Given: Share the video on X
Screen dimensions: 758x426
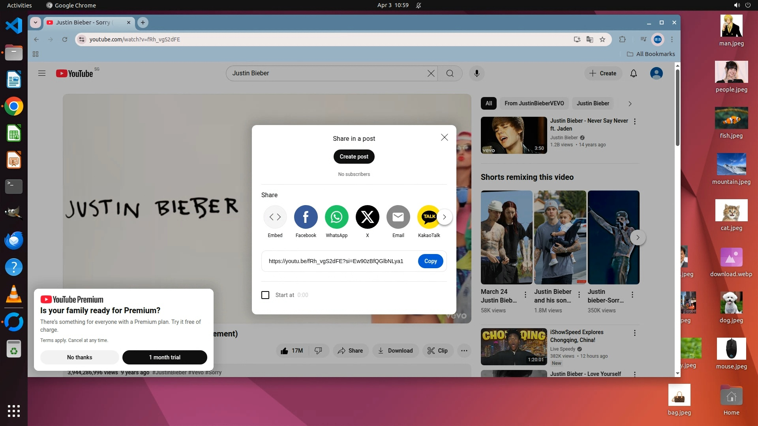Looking at the screenshot, I should 367,217.
